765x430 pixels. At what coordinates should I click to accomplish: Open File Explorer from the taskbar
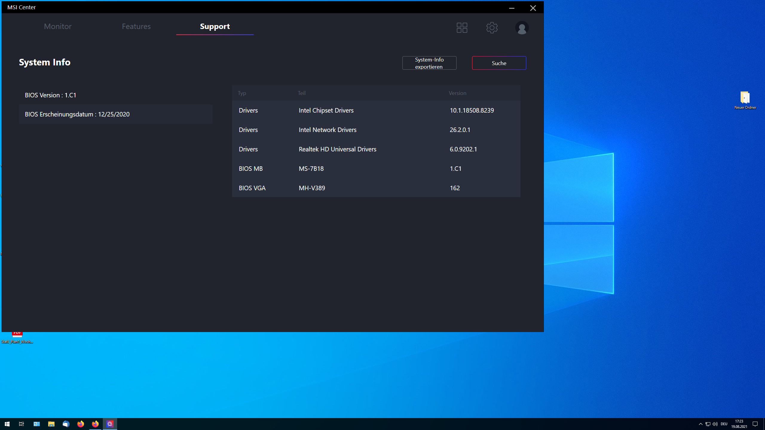pyautogui.click(x=51, y=424)
